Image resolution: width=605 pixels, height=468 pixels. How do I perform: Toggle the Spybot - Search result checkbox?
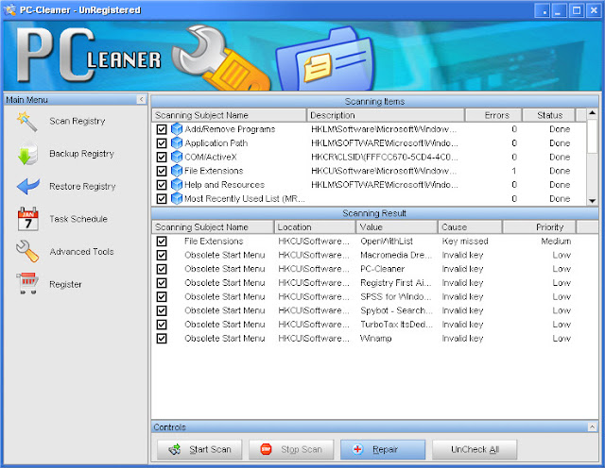pyautogui.click(x=162, y=310)
